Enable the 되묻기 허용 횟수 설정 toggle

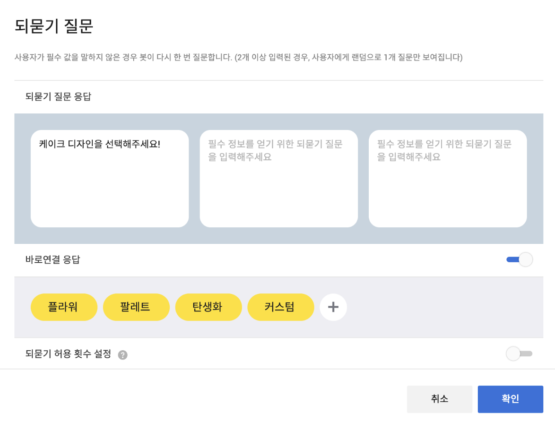[519, 353]
